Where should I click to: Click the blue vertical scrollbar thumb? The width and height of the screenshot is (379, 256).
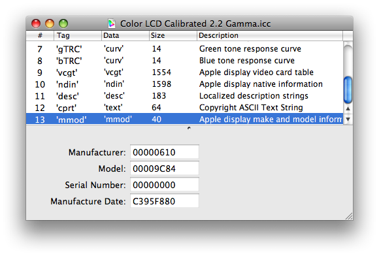click(348, 89)
